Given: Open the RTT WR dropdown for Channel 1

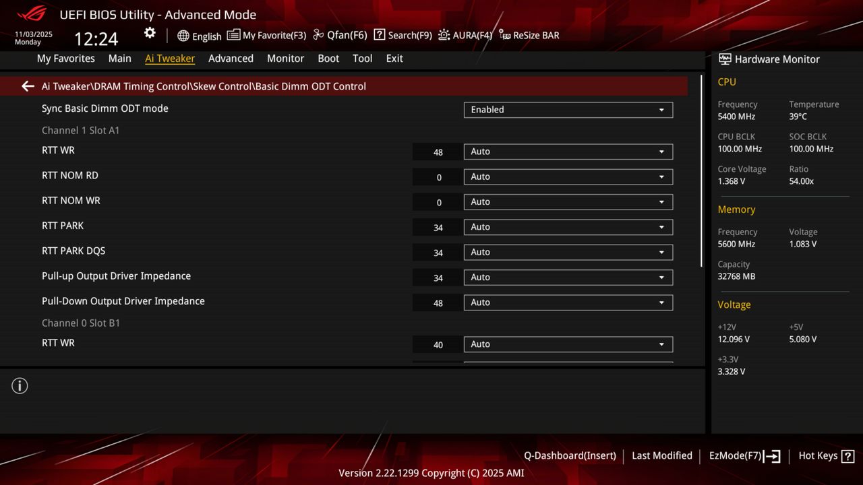Looking at the screenshot, I should [568, 152].
